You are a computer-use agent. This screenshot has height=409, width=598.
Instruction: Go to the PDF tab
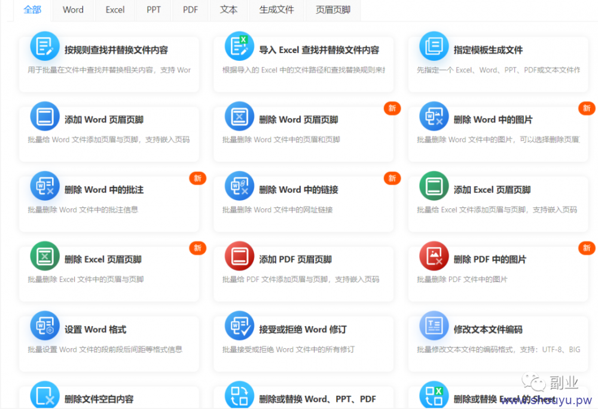[x=190, y=10]
